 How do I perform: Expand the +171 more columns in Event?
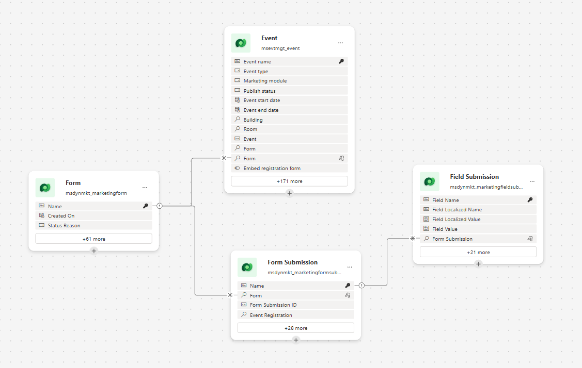click(x=290, y=181)
